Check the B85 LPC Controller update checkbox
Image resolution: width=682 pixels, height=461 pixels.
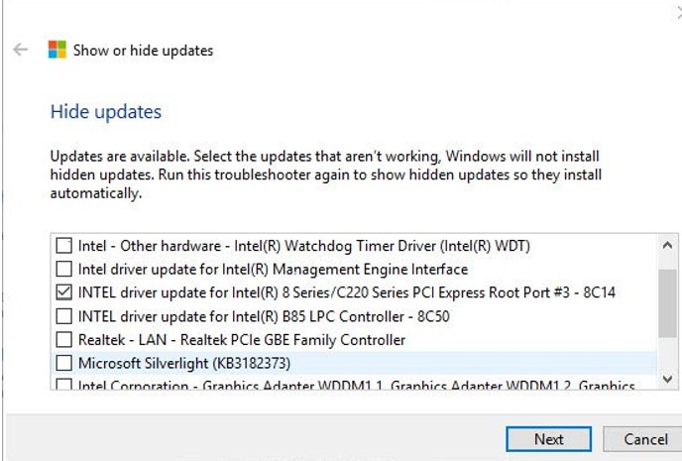click(64, 316)
